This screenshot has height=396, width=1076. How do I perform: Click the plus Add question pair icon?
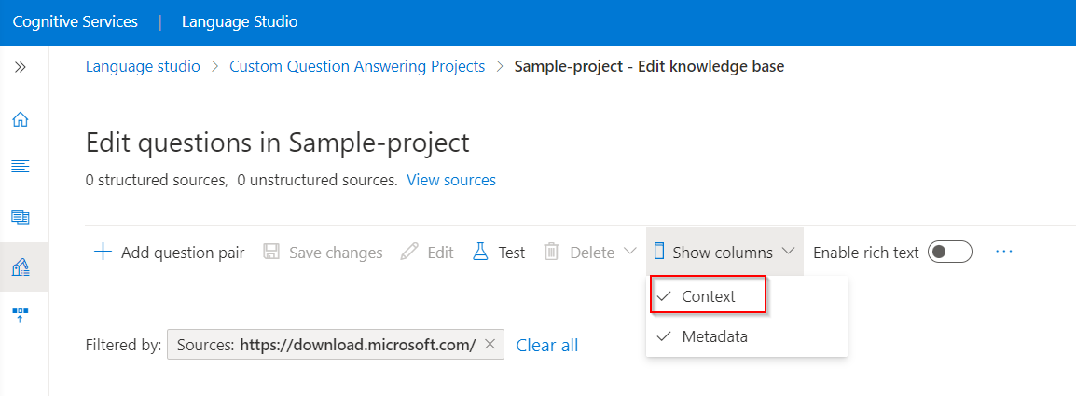coord(103,252)
